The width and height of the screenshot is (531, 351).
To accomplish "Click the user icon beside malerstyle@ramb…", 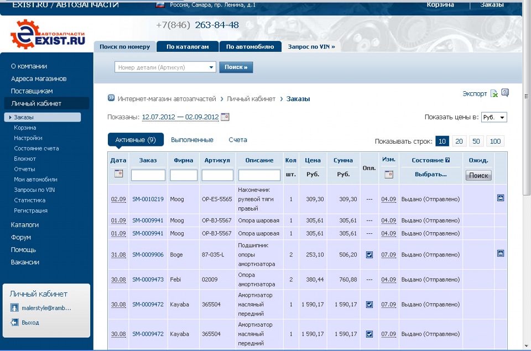I will [x=14, y=308].
